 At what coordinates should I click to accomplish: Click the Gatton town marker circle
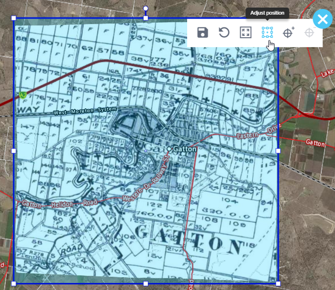(x=169, y=149)
